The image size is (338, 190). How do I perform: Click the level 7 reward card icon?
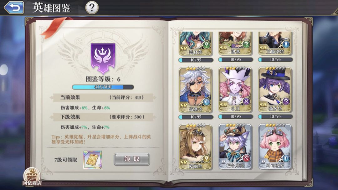(92, 160)
